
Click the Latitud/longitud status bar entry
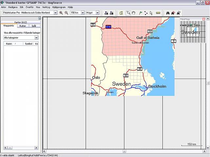coord(38,155)
